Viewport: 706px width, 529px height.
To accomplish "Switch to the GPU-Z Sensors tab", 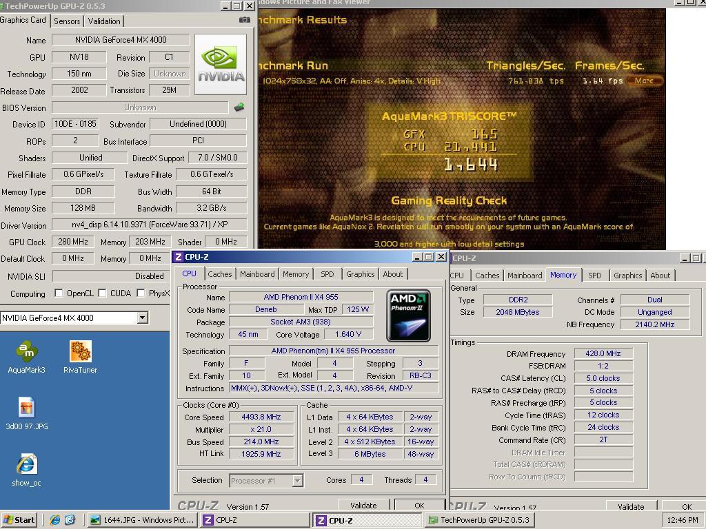I will 67,21.
